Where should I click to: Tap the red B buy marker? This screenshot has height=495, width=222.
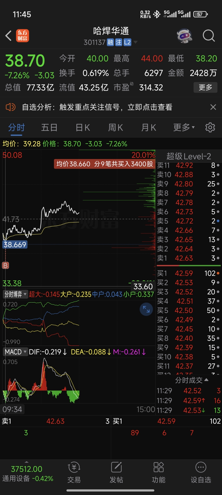6,265
